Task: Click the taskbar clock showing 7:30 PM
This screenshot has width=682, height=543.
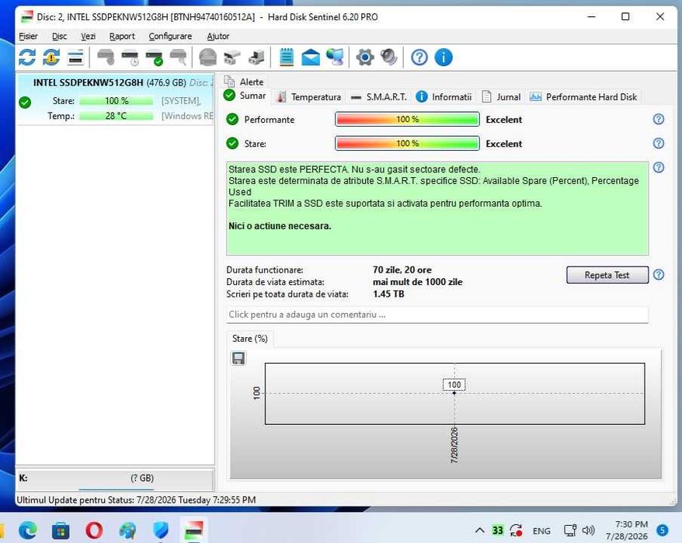Action: pos(627,530)
